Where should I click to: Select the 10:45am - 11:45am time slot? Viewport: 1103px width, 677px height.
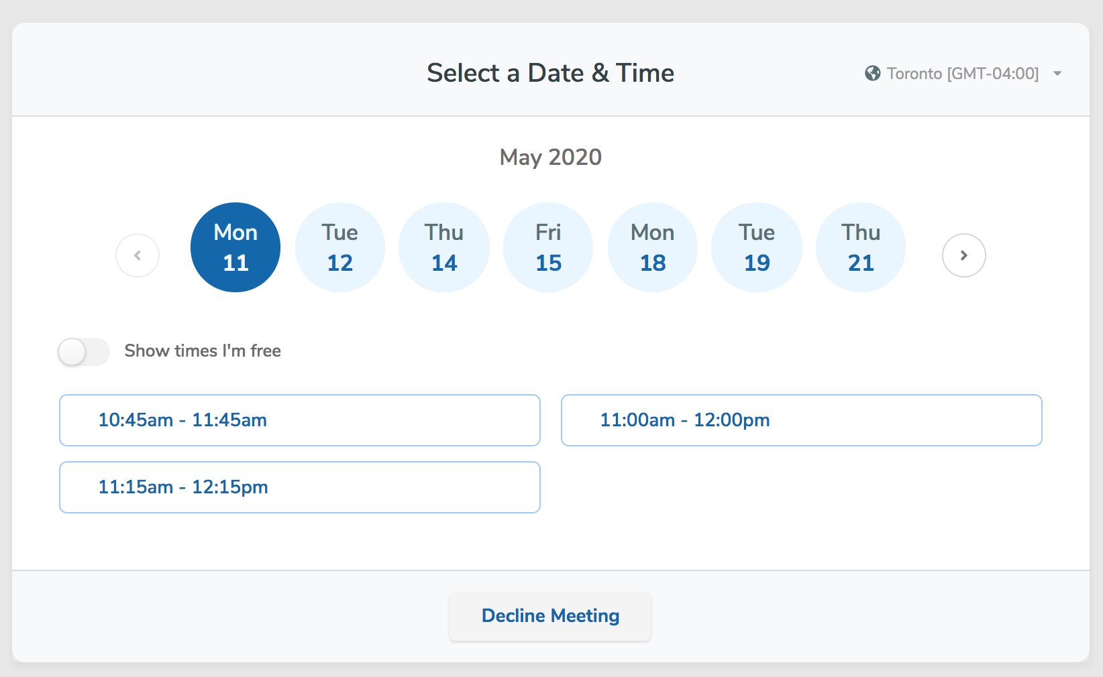click(300, 420)
